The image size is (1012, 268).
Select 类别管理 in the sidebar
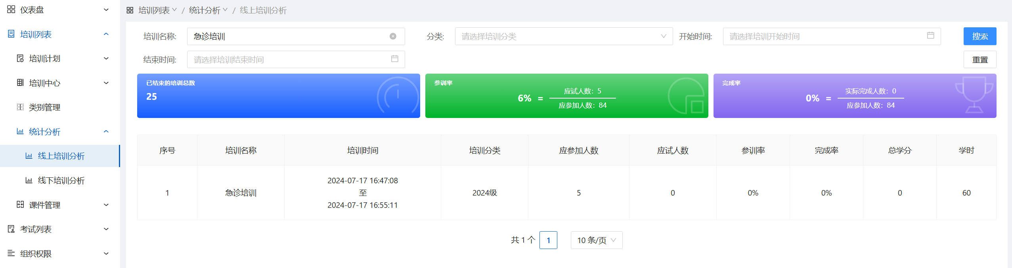click(44, 107)
